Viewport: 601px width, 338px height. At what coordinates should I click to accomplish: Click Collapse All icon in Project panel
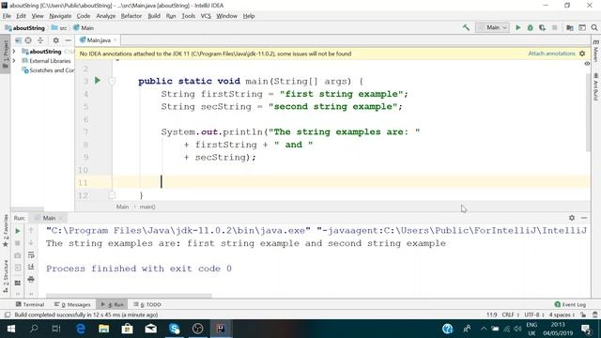[x=40, y=40]
